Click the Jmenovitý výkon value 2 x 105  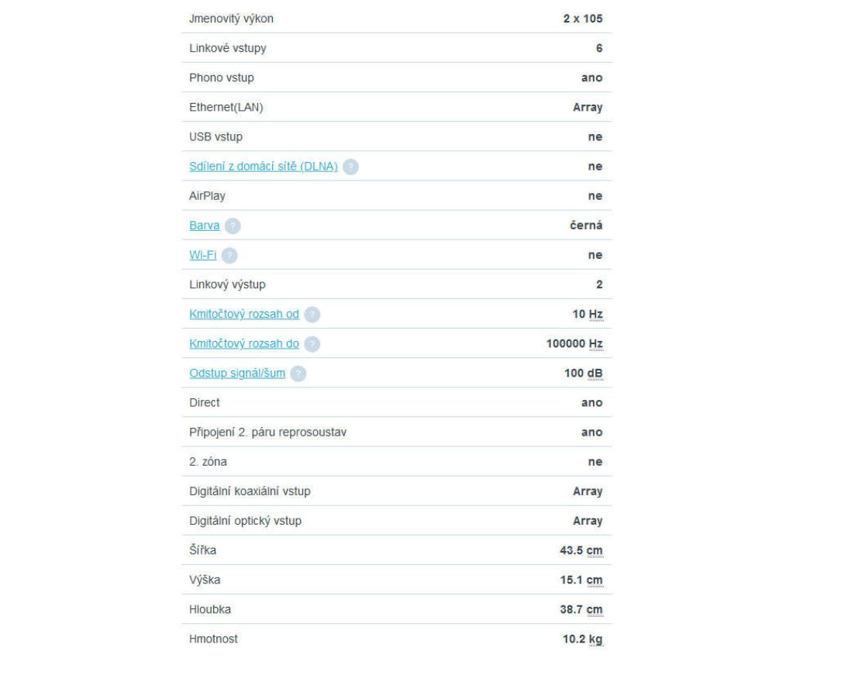click(x=582, y=19)
